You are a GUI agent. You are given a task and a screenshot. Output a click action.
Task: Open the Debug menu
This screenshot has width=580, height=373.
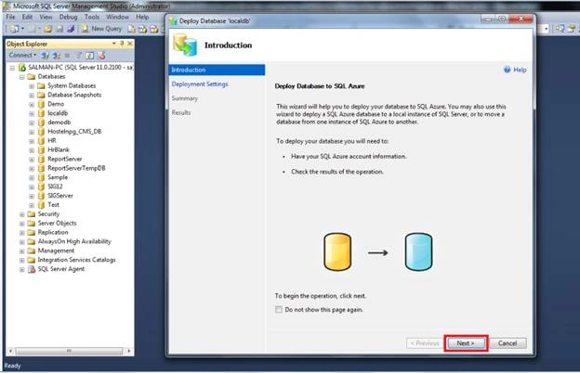click(x=68, y=17)
